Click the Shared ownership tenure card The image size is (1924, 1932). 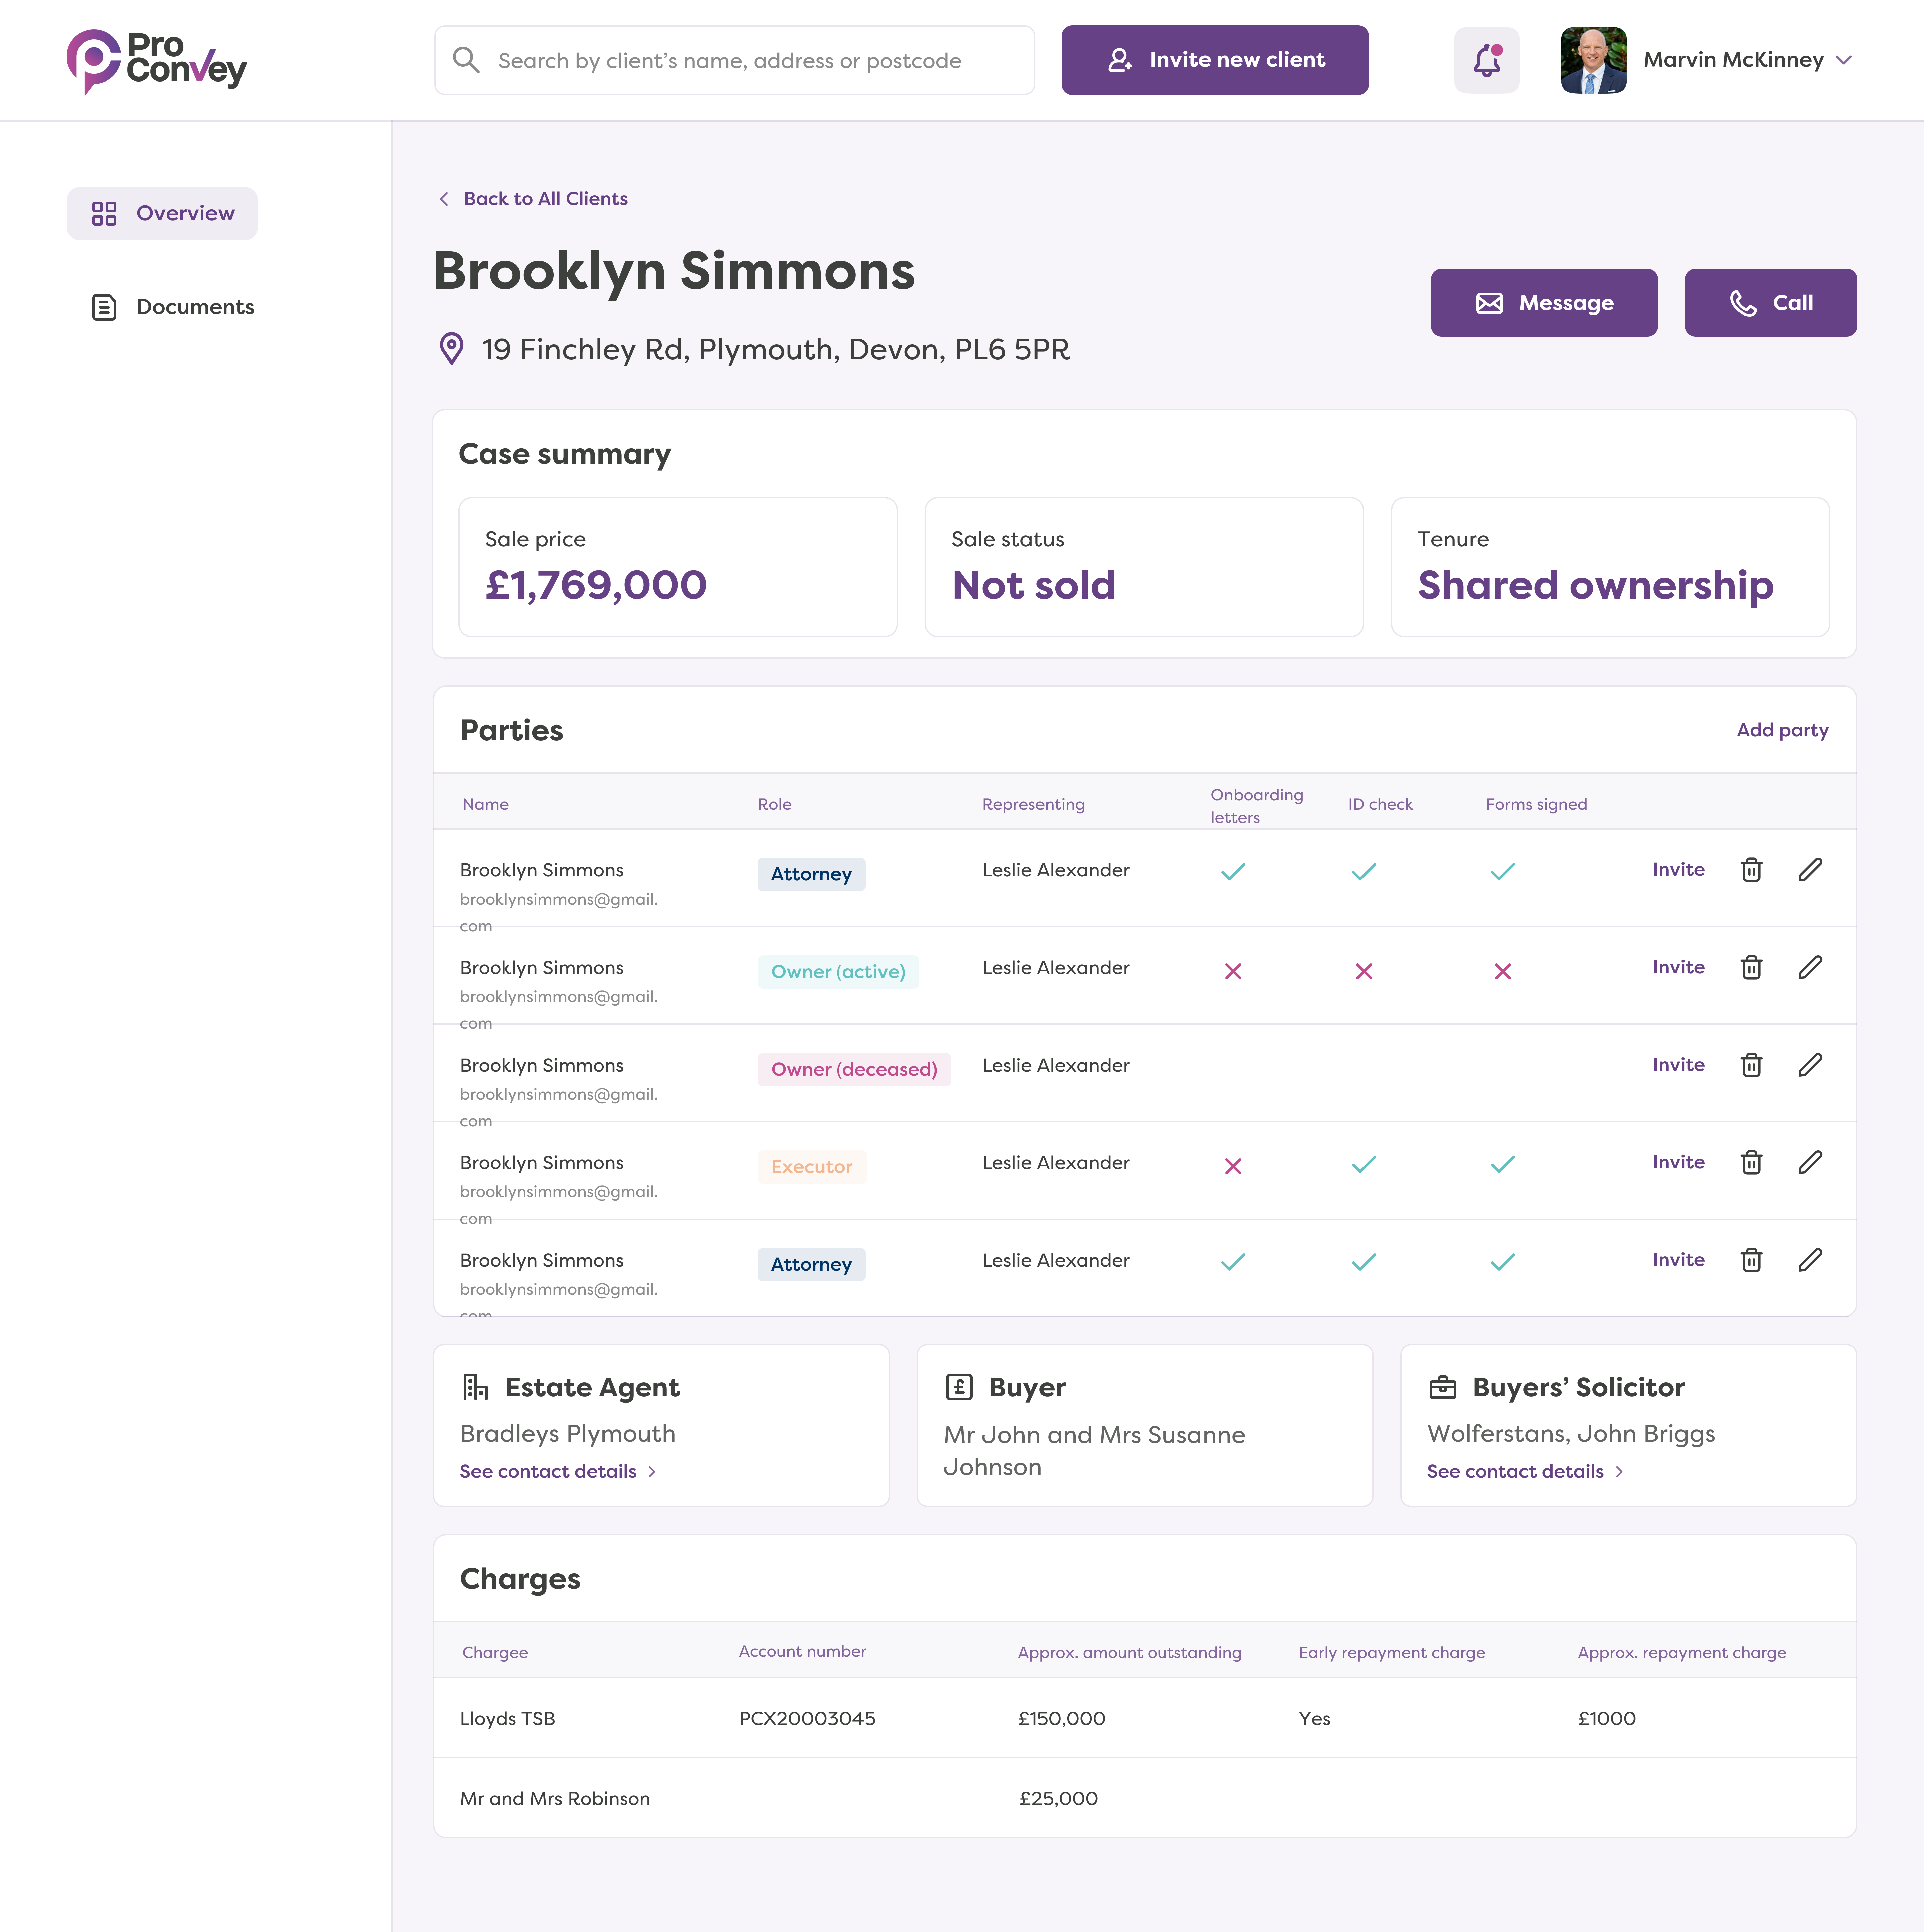(x=1610, y=567)
